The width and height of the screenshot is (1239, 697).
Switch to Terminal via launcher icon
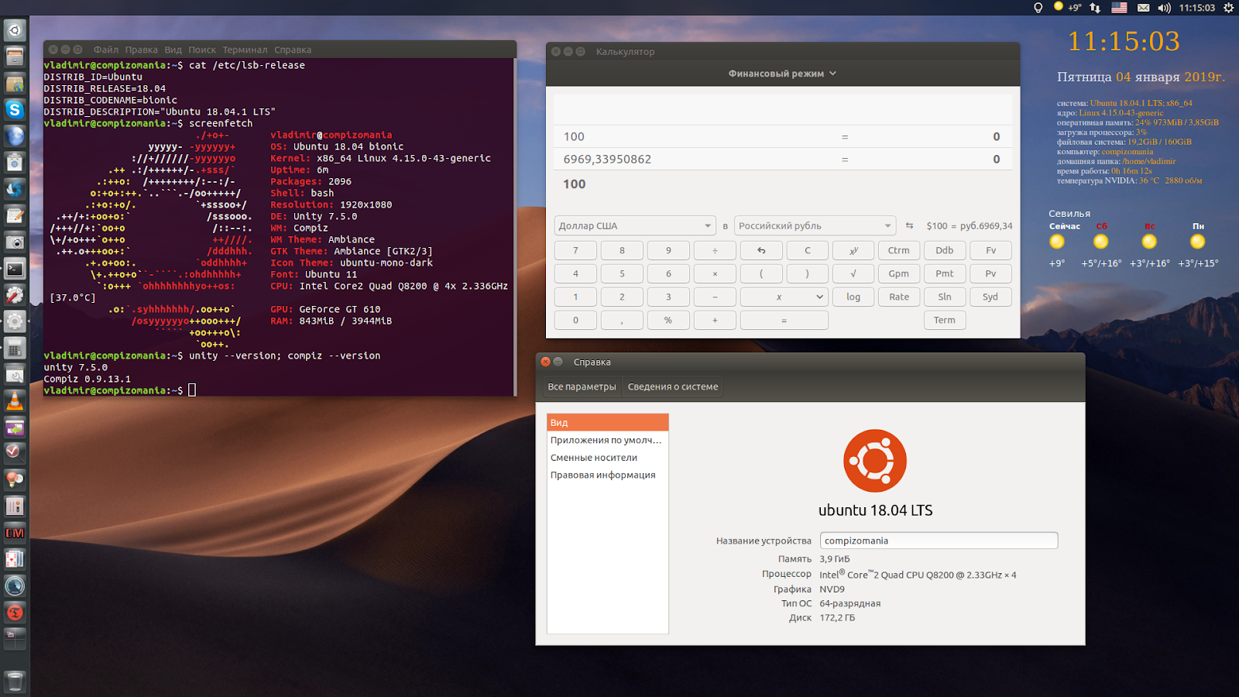pos(15,268)
